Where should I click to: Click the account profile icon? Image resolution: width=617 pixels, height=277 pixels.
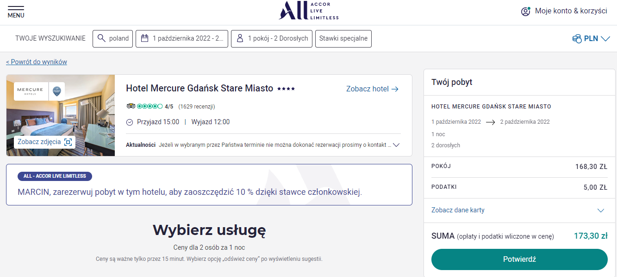(525, 12)
